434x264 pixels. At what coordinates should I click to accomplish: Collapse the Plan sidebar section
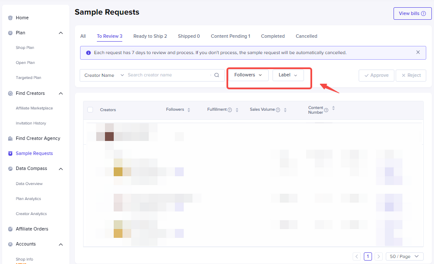[61, 33]
